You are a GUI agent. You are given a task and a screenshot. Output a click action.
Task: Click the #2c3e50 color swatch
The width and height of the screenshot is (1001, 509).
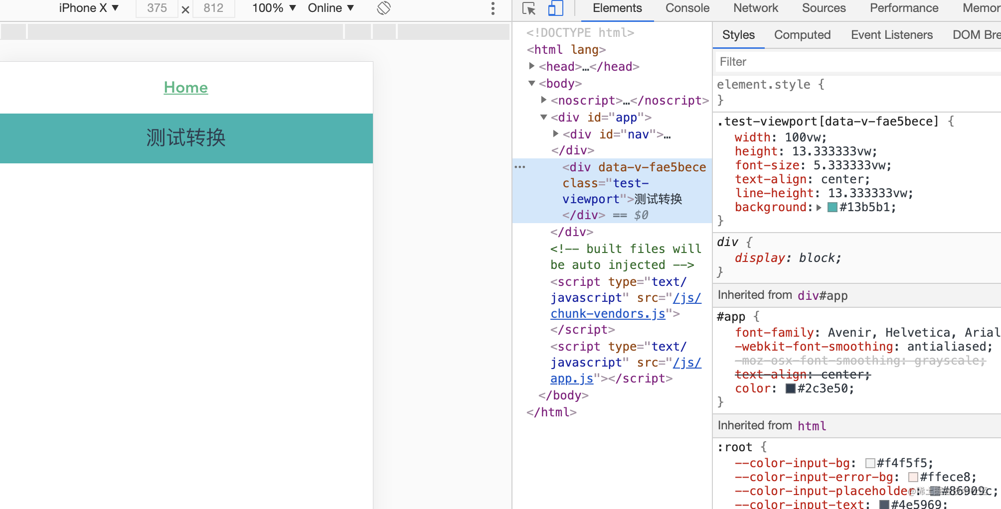pyautogui.click(x=790, y=388)
